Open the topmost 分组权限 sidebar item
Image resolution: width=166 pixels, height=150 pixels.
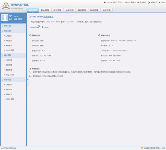pyautogui.click(x=9, y=36)
